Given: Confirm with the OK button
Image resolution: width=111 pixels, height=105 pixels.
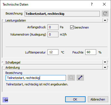Looking at the screenshot, I should (75, 99).
